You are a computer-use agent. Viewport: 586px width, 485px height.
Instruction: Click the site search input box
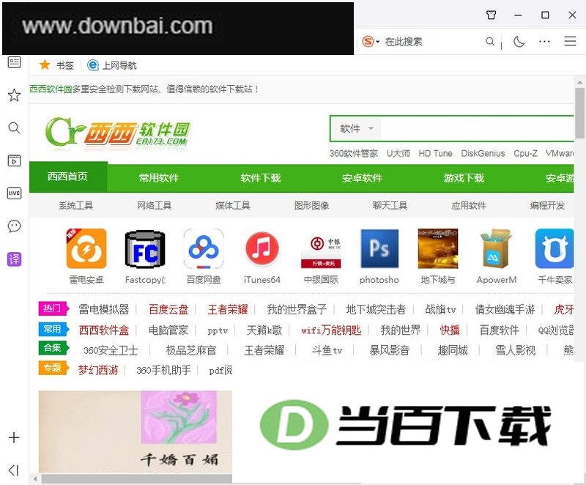point(477,128)
